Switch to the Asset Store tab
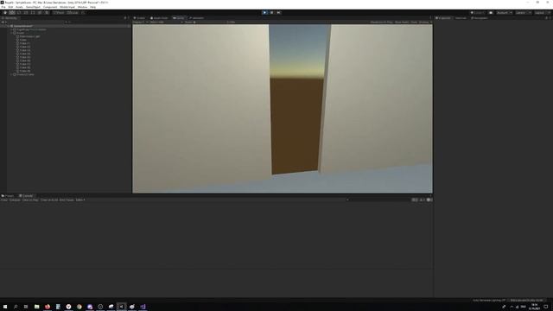This screenshot has width=553, height=311. click(x=159, y=18)
